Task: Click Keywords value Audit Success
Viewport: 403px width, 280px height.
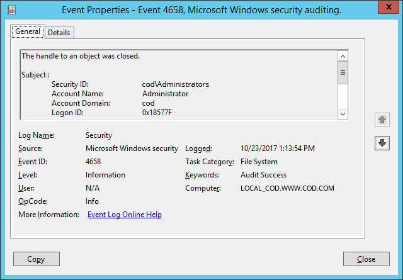Action: [x=263, y=175]
